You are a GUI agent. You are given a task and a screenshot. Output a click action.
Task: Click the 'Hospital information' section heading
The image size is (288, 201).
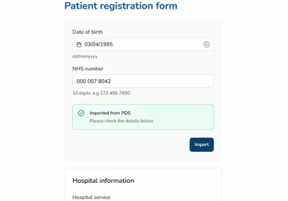click(103, 180)
